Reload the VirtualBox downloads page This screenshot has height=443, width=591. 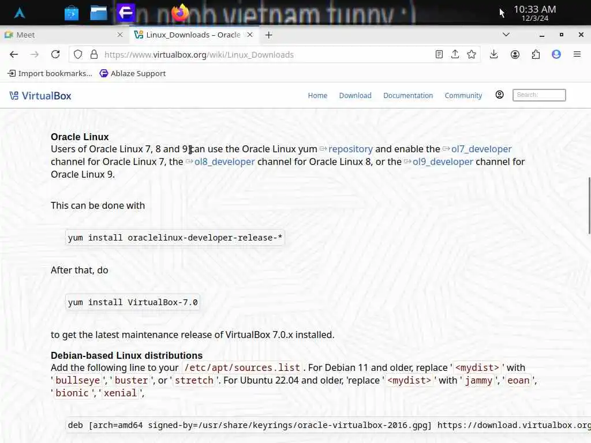[55, 54]
